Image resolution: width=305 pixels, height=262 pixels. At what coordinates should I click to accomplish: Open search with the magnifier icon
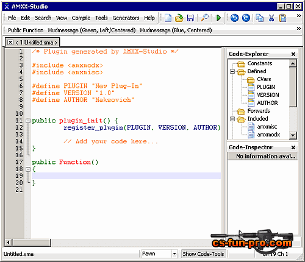pyautogui.click(x=204, y=18)
